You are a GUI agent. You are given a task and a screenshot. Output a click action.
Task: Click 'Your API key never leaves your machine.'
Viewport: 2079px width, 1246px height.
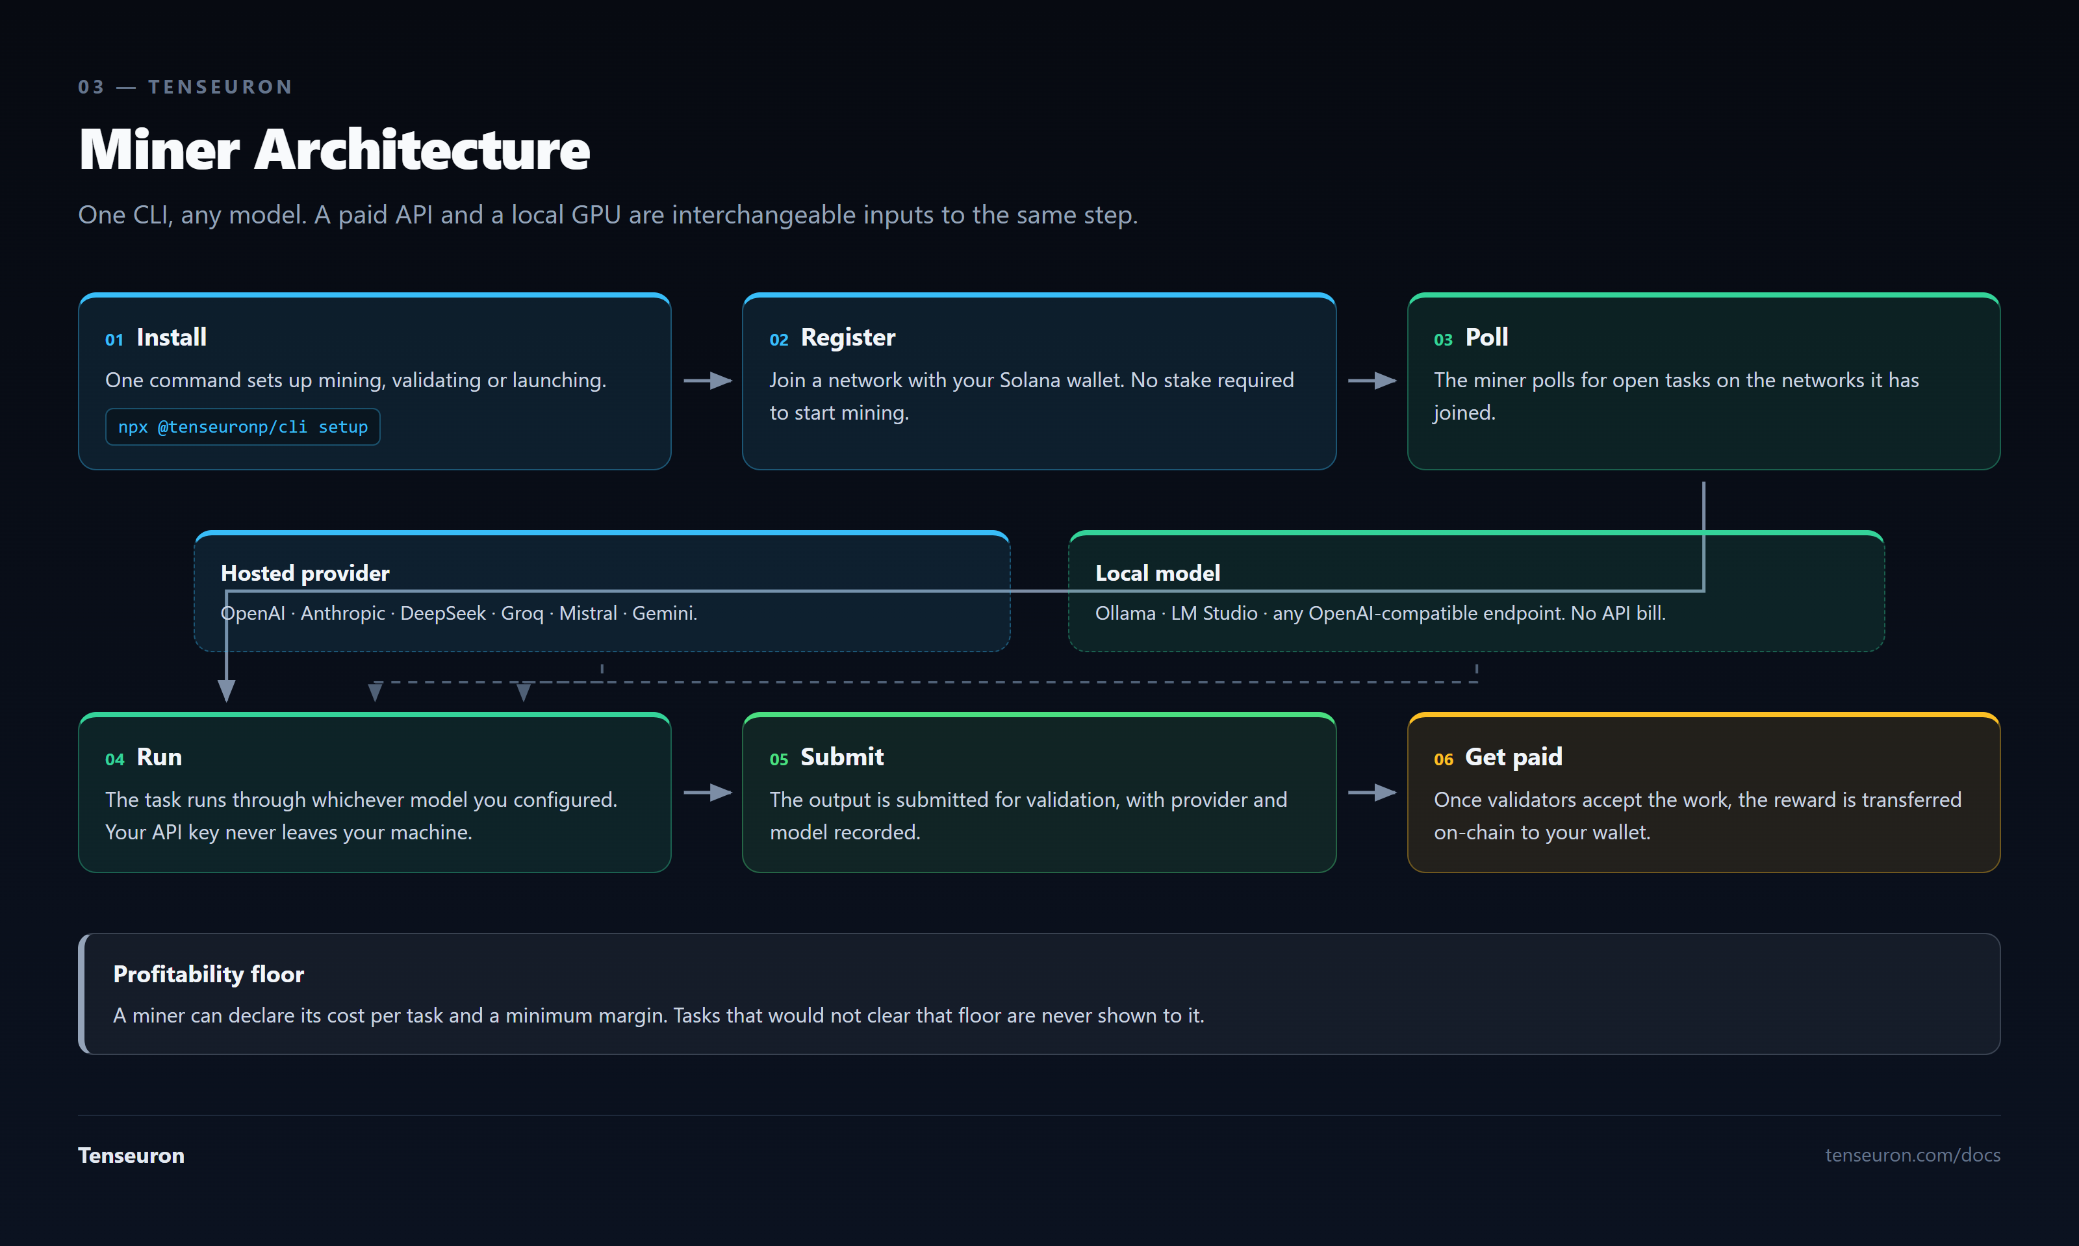(x=289, y=832)
